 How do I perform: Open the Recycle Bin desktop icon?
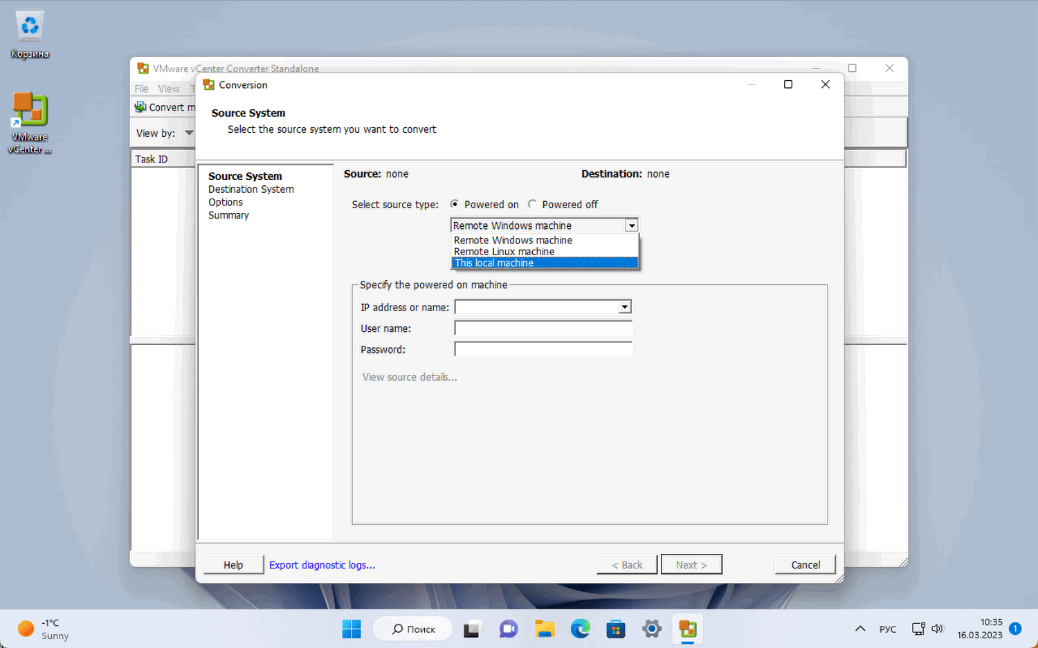click(x=30, y=35)
